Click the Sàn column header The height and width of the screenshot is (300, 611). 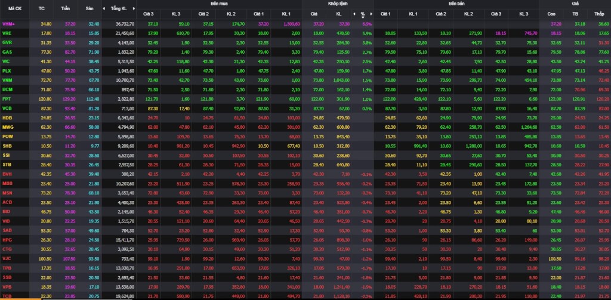tap(90, 8)
